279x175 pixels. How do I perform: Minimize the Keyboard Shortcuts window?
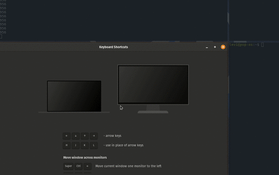(207, 47)
